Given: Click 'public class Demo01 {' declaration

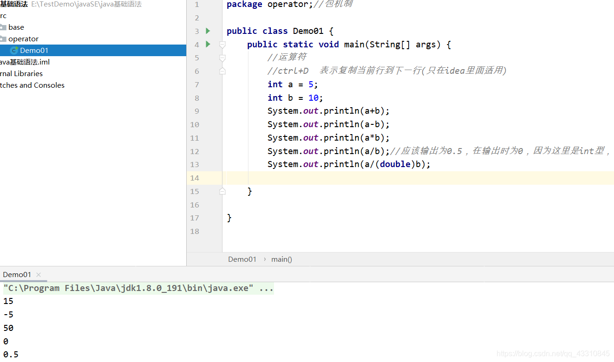Looking at the screenshot, I should coord(280,31).
